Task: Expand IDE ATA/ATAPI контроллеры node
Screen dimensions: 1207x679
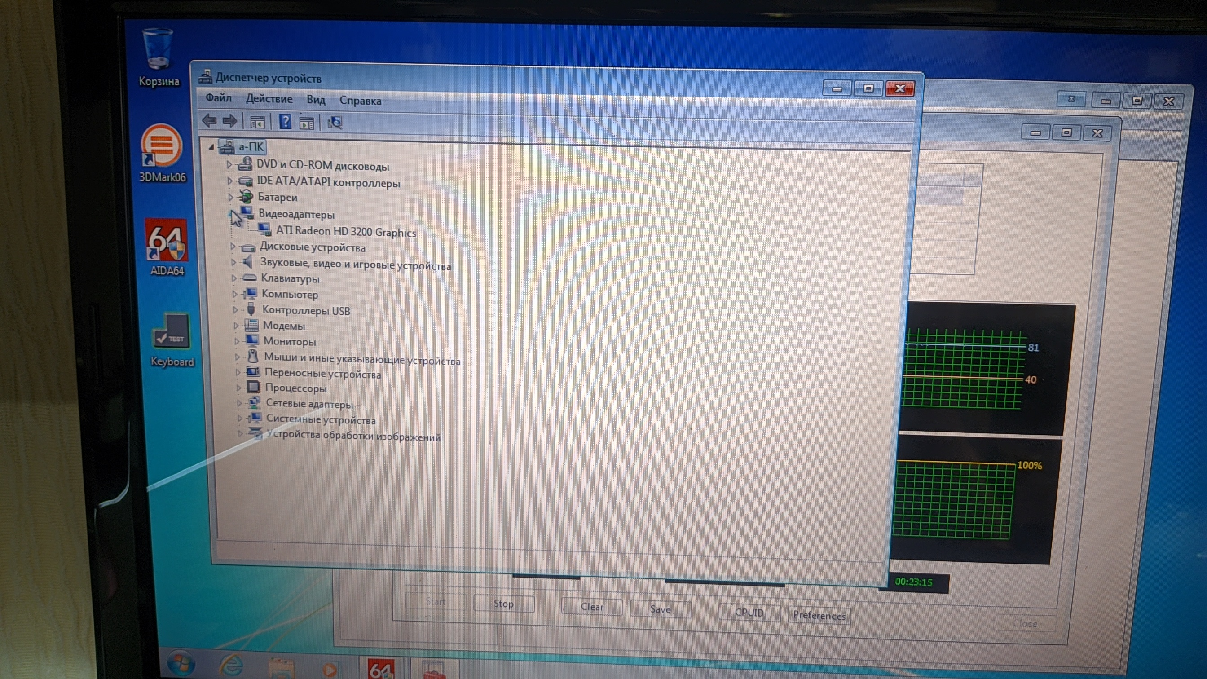Action: pyautogui.click(x=229, y=181)
